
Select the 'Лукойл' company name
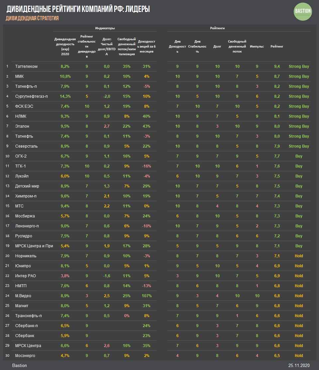coord(22,176)
